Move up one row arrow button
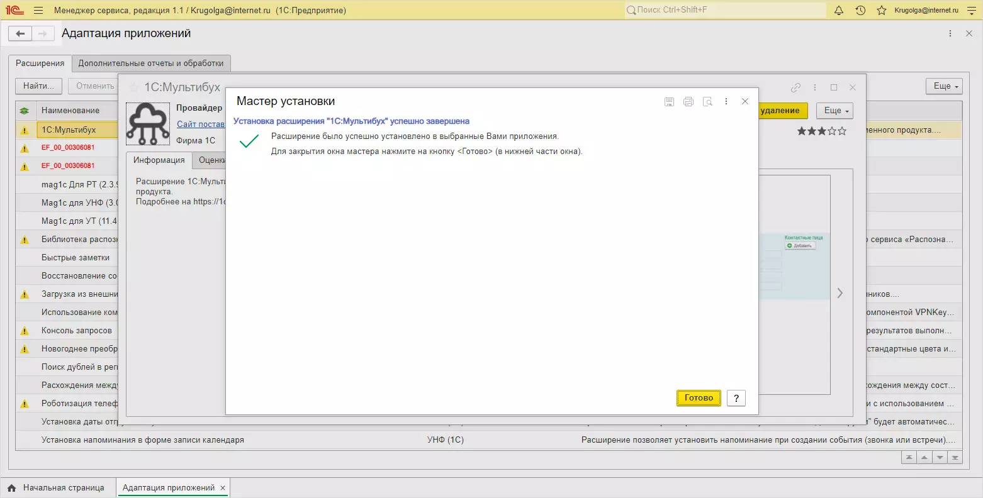The width and height of the screenshot is (983, 498). tap(924, 458)
